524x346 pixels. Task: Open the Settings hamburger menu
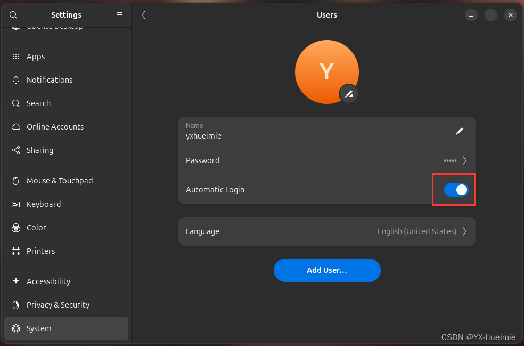pos(119,15)
